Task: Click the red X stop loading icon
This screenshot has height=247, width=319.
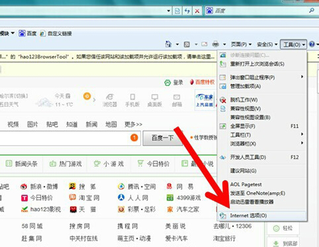Action: 197,11
